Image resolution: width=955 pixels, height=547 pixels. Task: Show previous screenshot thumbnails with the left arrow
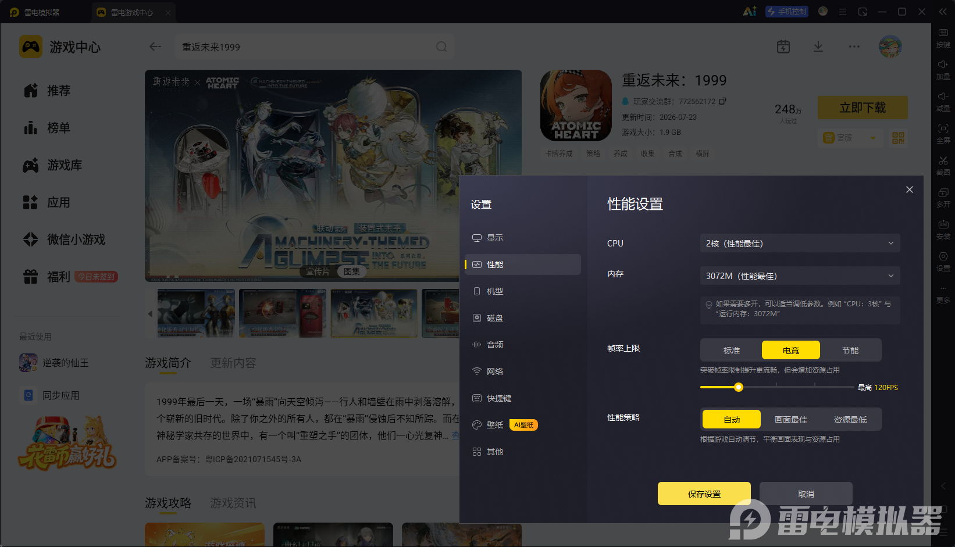150,314
